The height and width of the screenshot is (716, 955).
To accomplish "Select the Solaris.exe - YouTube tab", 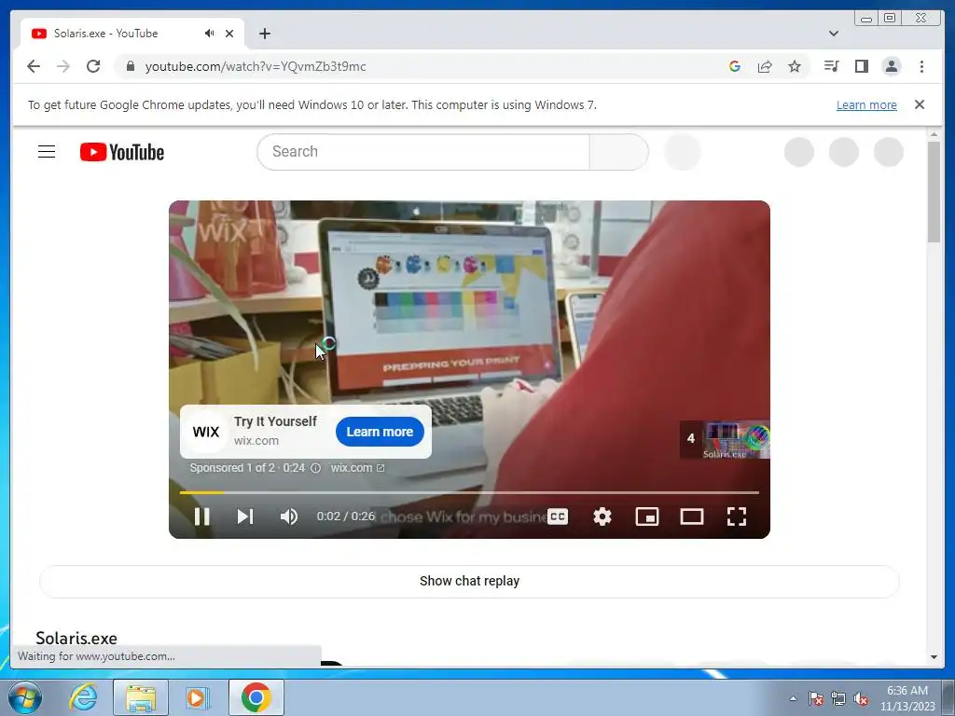I will pyautogui.click(x=132, y=34).
